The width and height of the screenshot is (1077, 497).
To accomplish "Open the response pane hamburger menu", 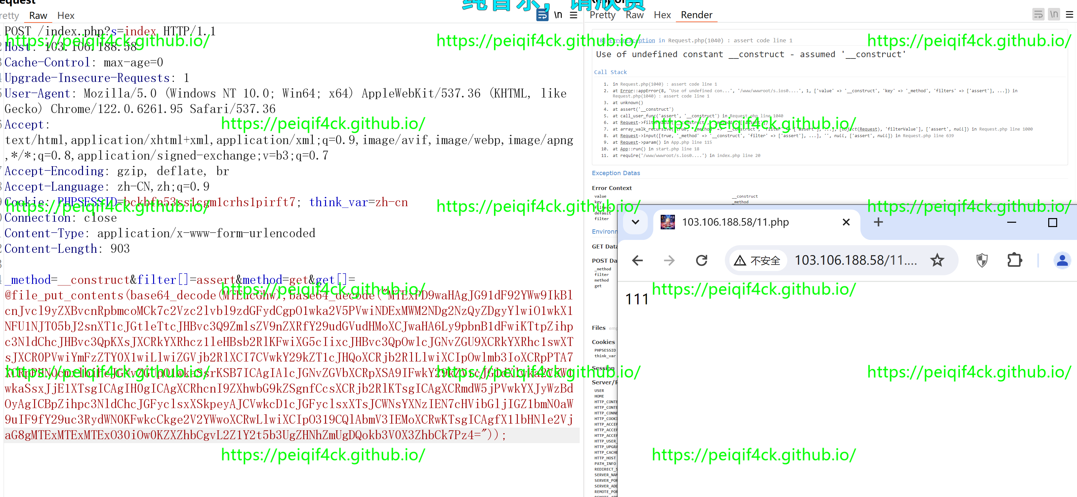I will (x=1069, y=15).
